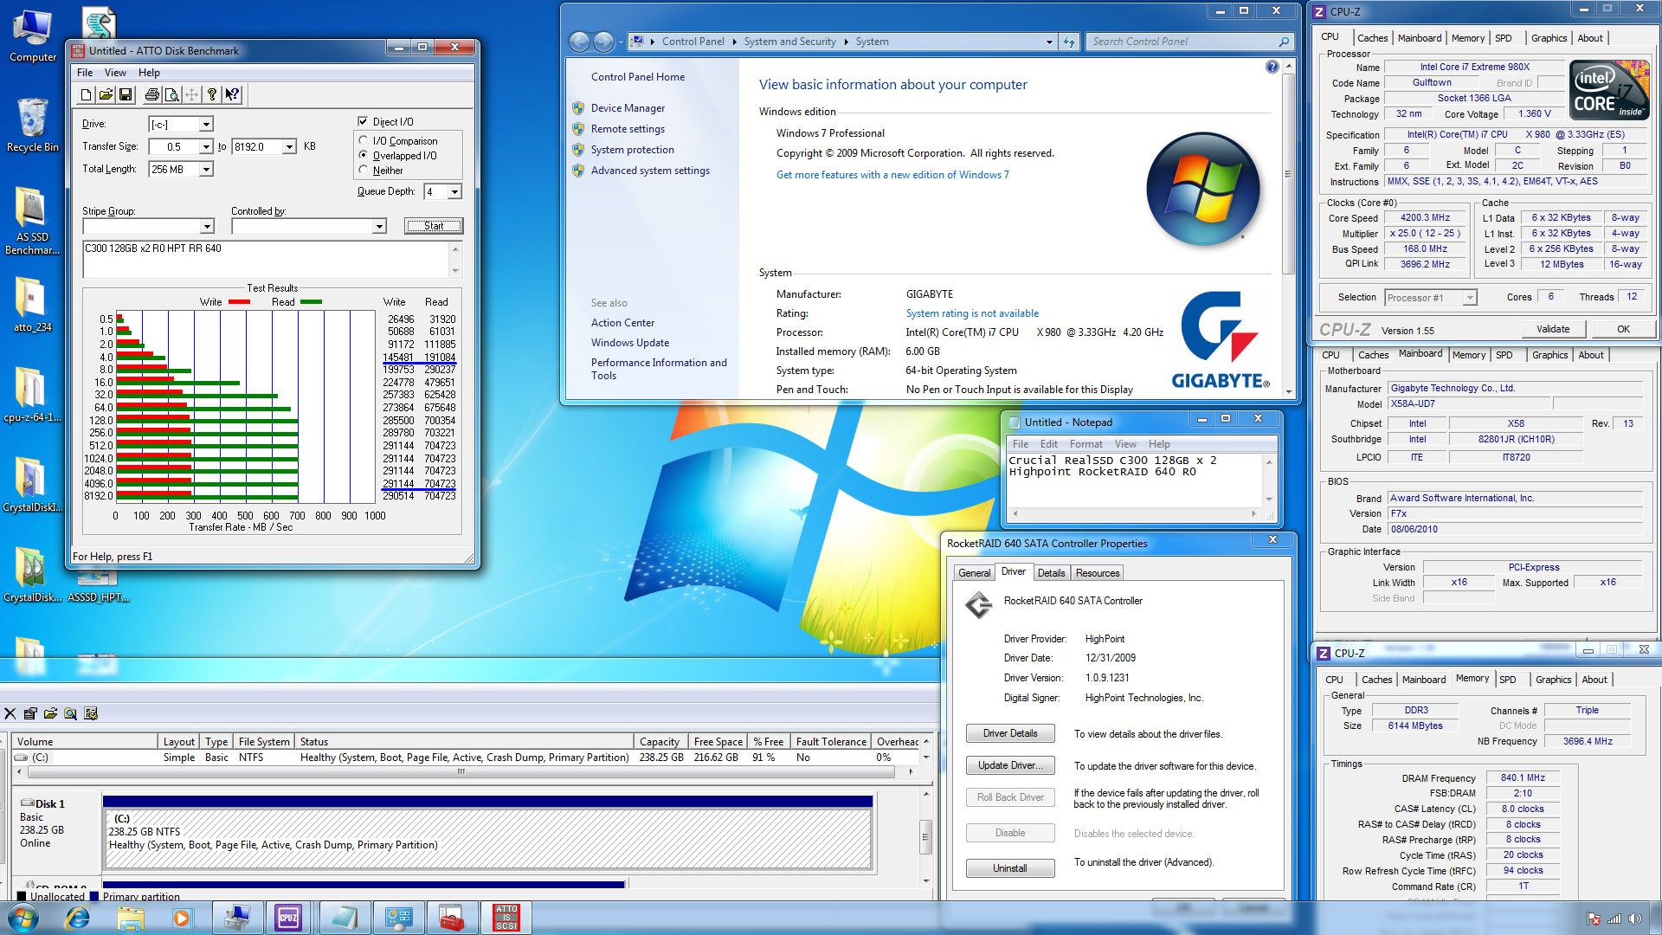The height and width of the screenshot is (935, 1662).
Task: Click the Properties icon in Disk Management toolbar
Action: click(x=30, y=713)
